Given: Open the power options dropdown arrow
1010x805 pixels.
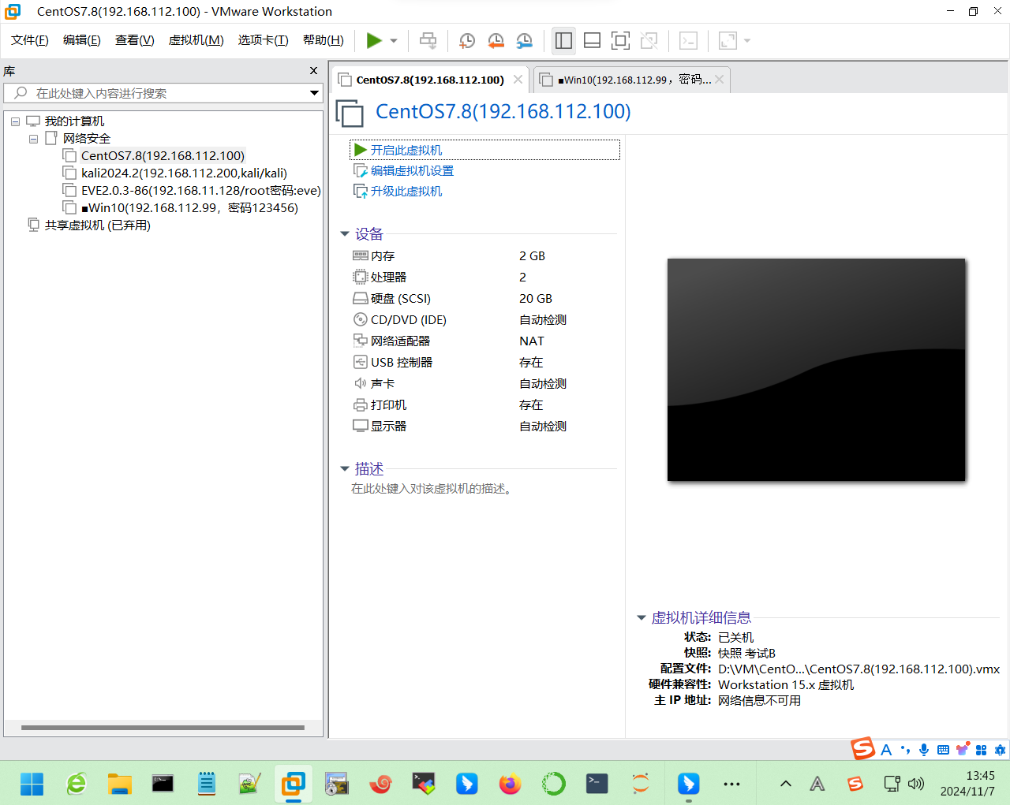Looking at the screenshot, I should click(x=394, y=41).
